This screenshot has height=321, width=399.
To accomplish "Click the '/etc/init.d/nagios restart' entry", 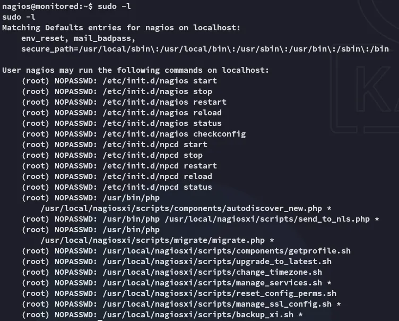I will (x=164, y=102).
